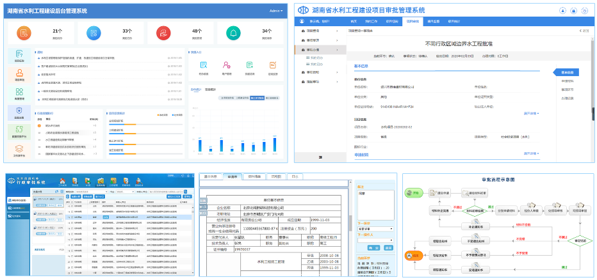Click the blue icon beside 33个

tap(94, 33)
